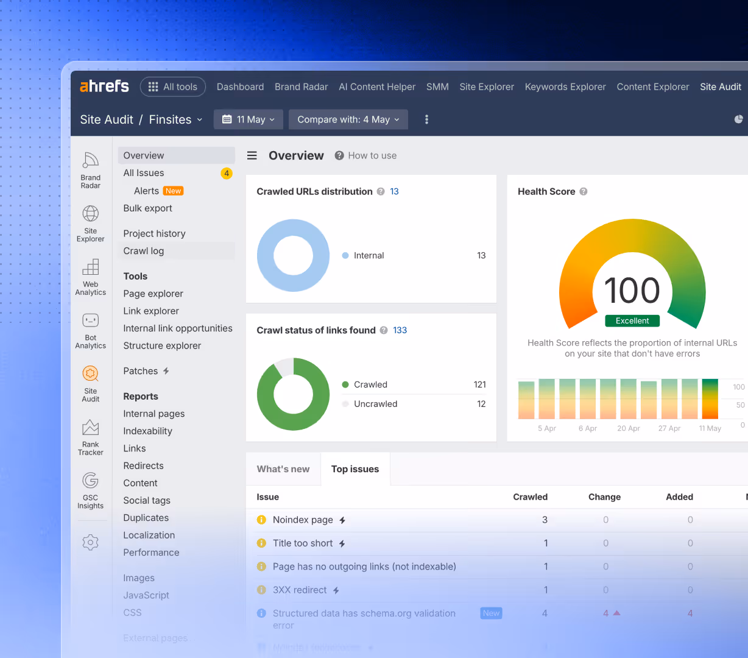Click the Site Audit breadcrumb
748x658 pixels.
[x=107, y=119]
